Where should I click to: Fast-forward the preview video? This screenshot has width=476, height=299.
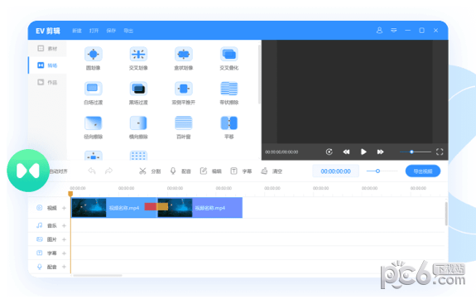click(x=380, y=152)
